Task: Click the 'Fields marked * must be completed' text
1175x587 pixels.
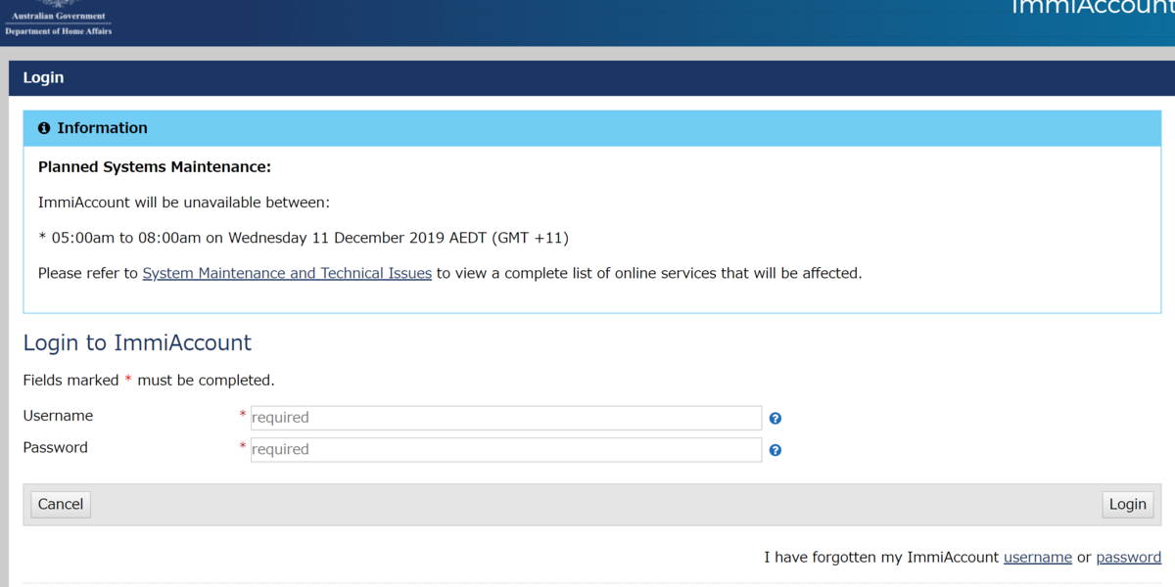Action: 149,381
